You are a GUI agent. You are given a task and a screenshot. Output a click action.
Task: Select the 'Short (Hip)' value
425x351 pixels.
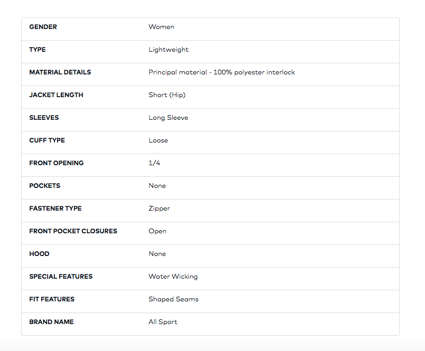click(x=167, y=95)
